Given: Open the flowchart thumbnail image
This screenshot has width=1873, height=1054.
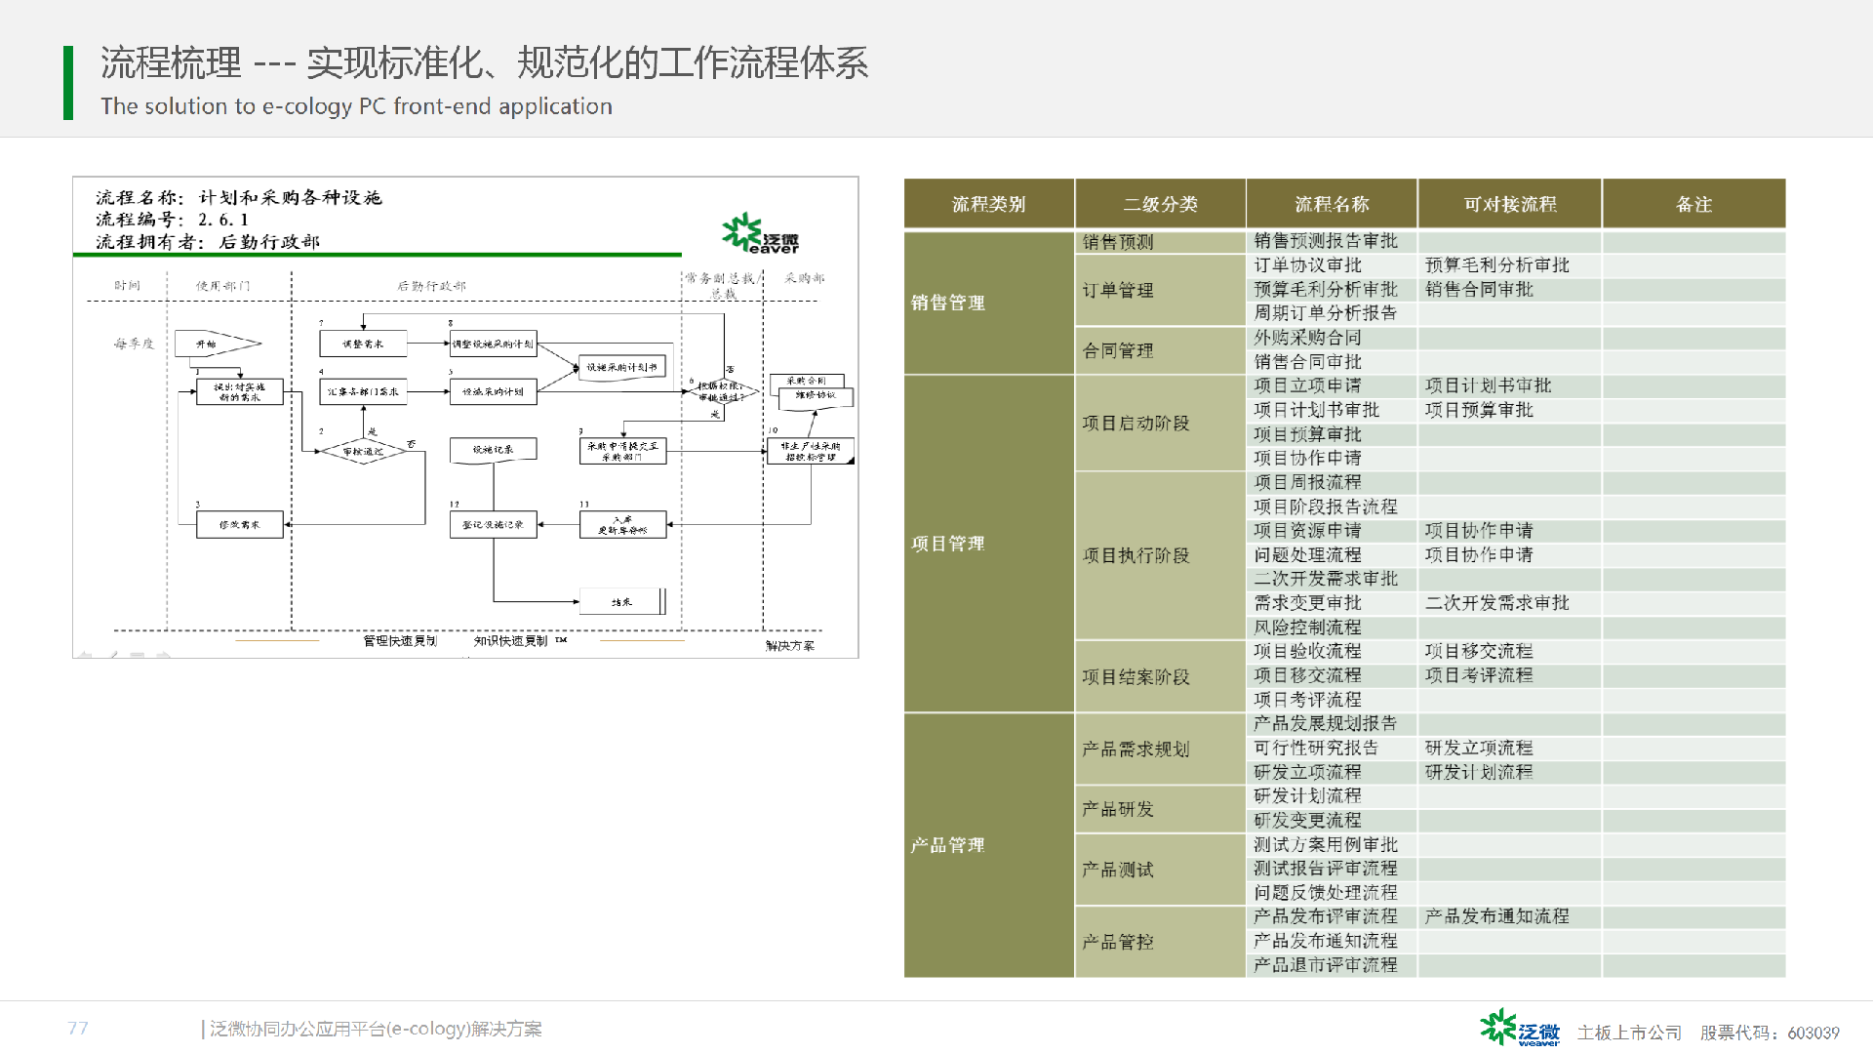Looking at the screenshot, I should [465, 418].
